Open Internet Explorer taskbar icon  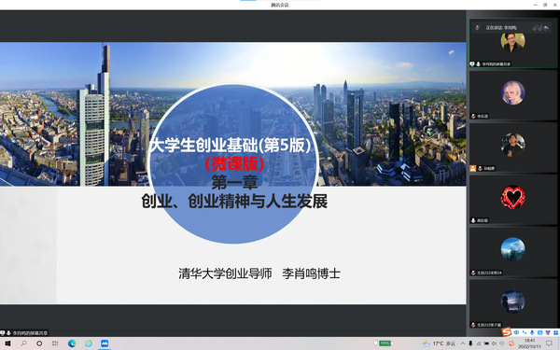click(x=89, y=343)
